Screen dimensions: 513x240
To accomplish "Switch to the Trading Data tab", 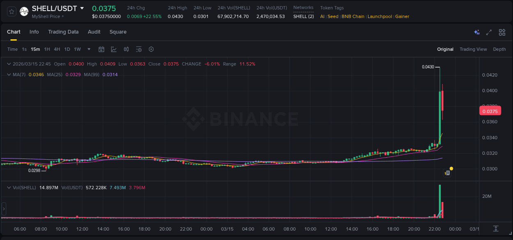I will pyautogui.click(x=63, y=32).
